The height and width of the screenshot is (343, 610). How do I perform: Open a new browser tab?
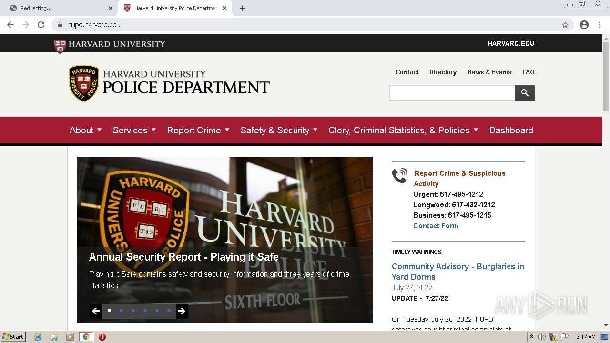[x=242, y=8]
